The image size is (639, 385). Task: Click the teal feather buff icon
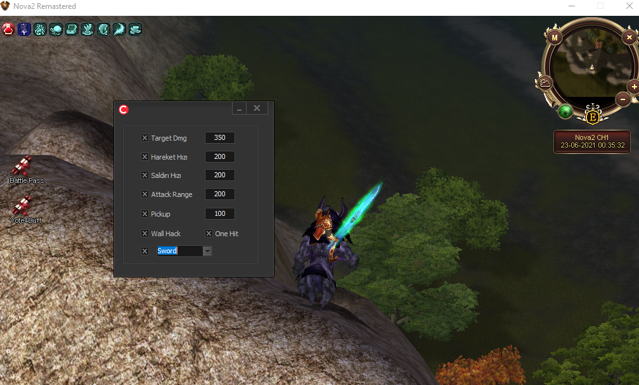119,29
